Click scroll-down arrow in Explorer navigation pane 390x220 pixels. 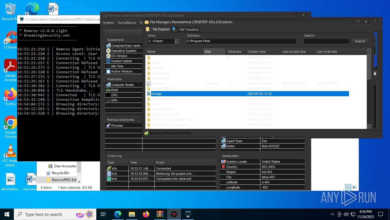click(79, 182)
